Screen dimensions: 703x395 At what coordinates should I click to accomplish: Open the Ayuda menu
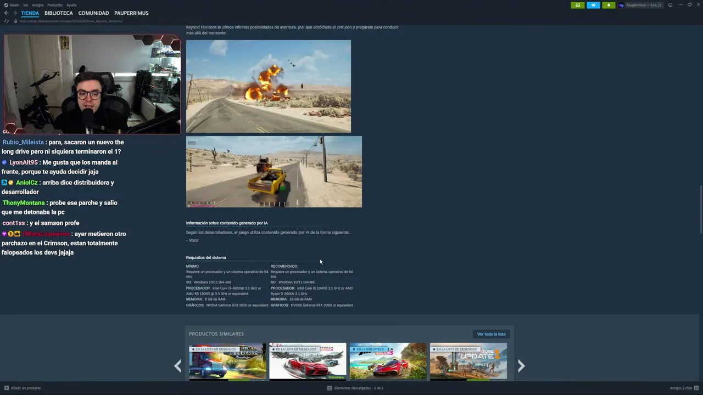[x=71, y=5]
